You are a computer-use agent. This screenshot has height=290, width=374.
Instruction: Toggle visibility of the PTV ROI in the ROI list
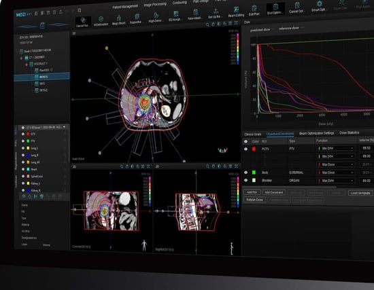[x=23, y=141]
